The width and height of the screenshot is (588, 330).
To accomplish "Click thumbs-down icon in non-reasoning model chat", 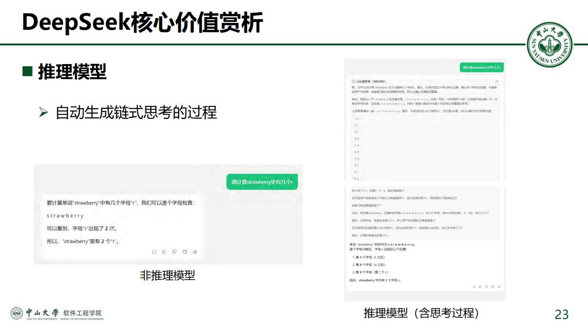I will pyautogui.click(x=175, y=252).
